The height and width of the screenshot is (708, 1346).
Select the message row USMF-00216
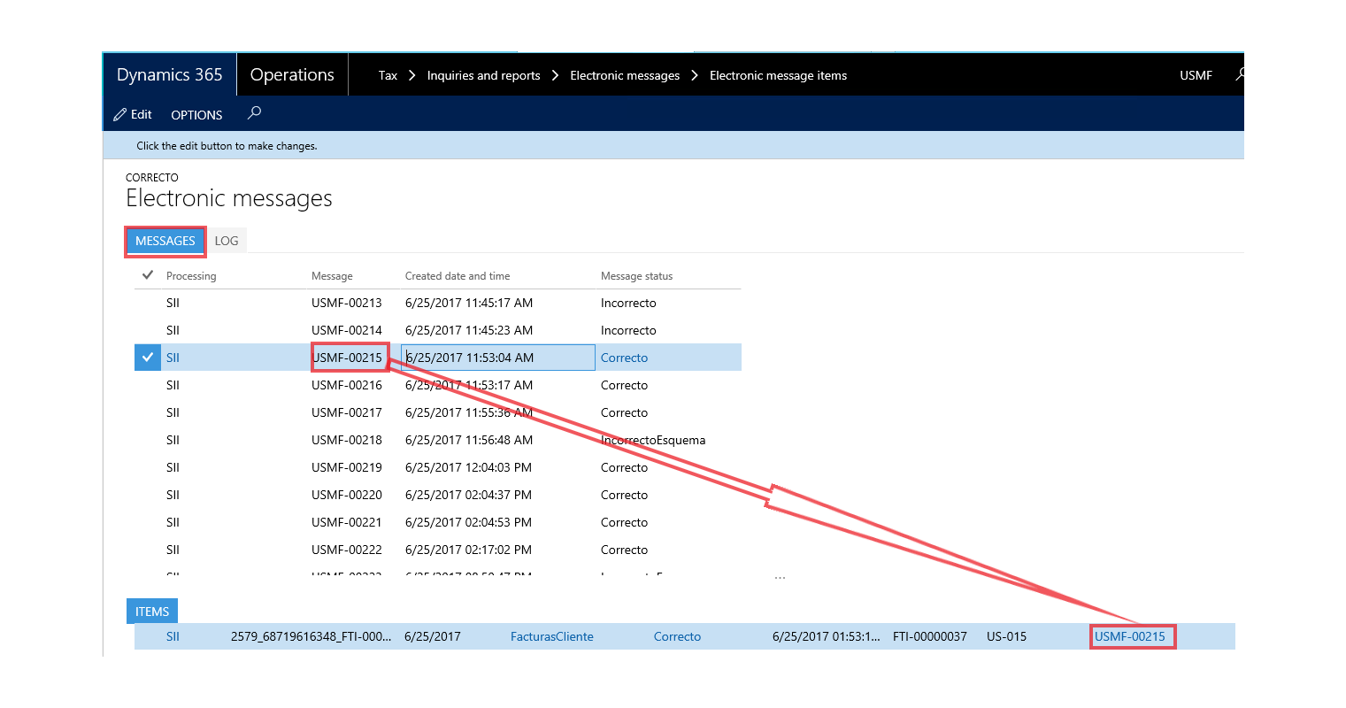[x=438, y=385]
